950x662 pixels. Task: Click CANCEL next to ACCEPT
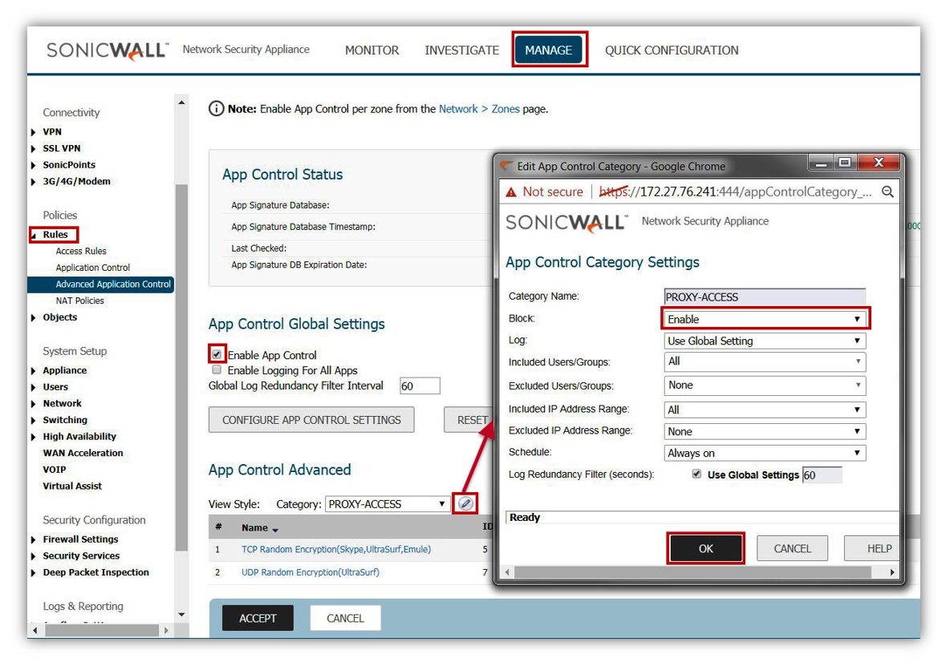pyautogui.click(x=345, y=619)
